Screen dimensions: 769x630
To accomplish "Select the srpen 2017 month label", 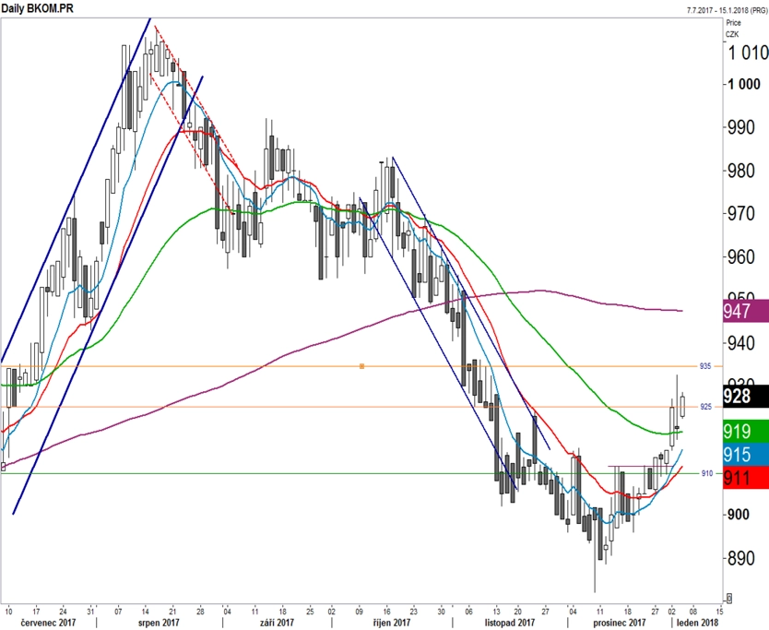I will 160,623.
